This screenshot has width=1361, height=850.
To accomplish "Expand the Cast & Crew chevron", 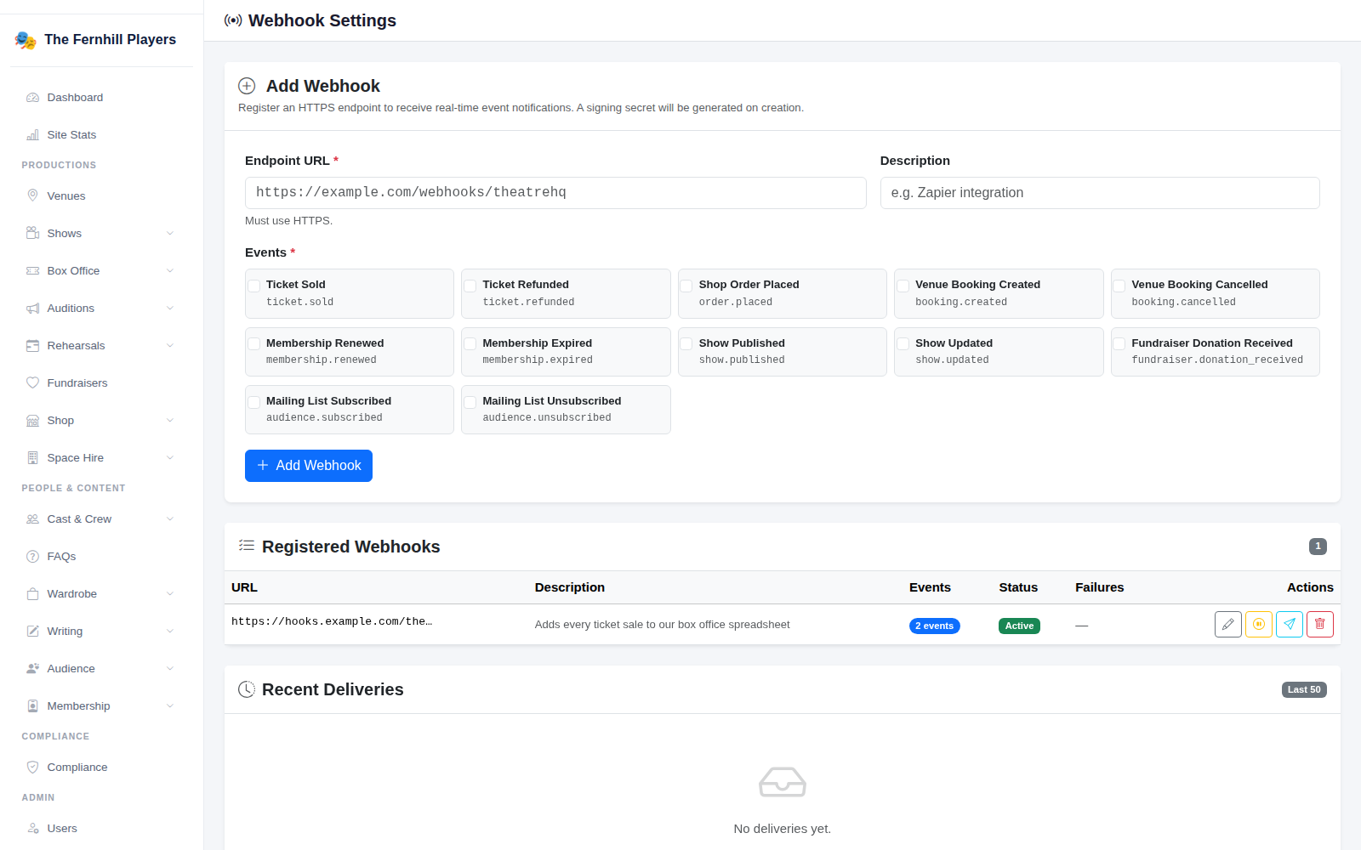I will tap(170, 519).
